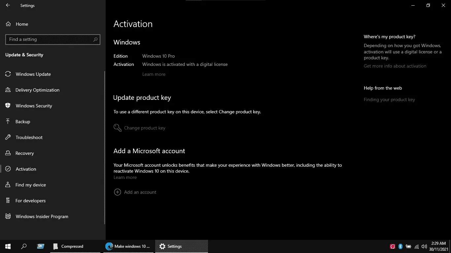Viewport: 451px width, 253px height.
Task: Open the network Wi-Fi tray icon
Action: 417,246
